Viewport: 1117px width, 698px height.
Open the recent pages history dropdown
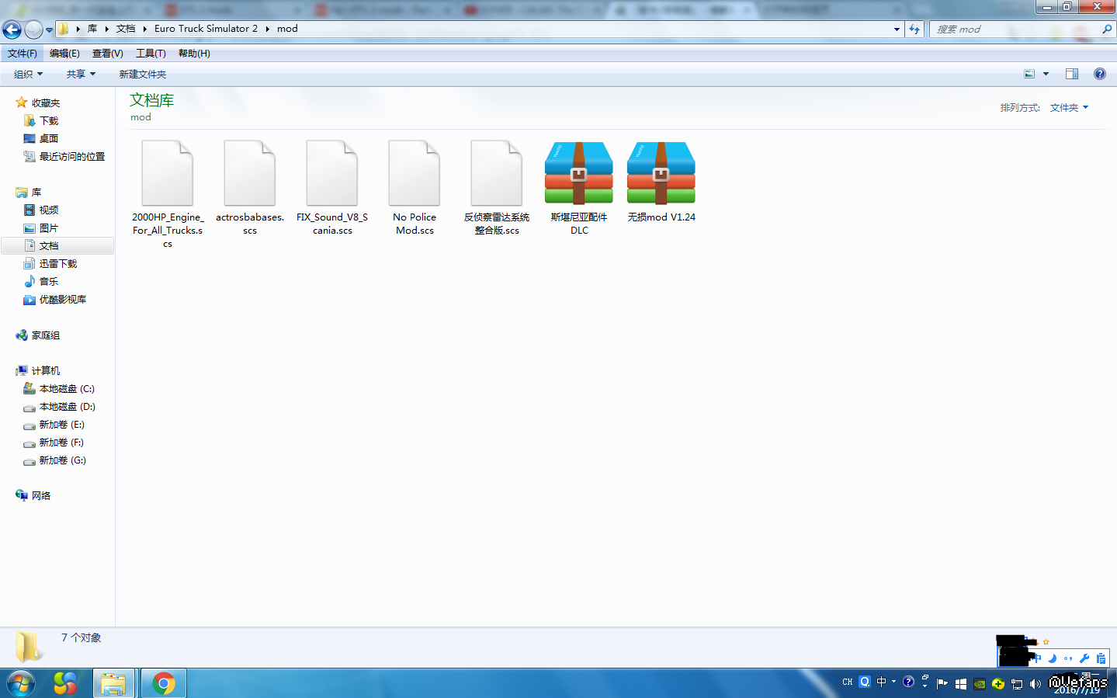click(49, 30)
